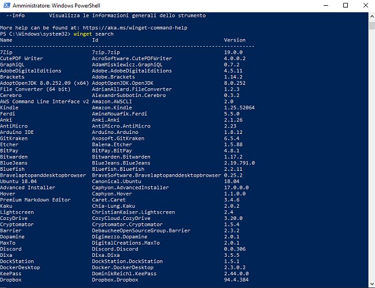The height and width of the screenshot is (288, 375).
Task: Click 'AWS Command Line Interface v2' name
Action: [x=44, y=102]
